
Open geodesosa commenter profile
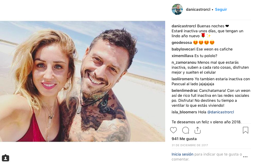(182, 43)
